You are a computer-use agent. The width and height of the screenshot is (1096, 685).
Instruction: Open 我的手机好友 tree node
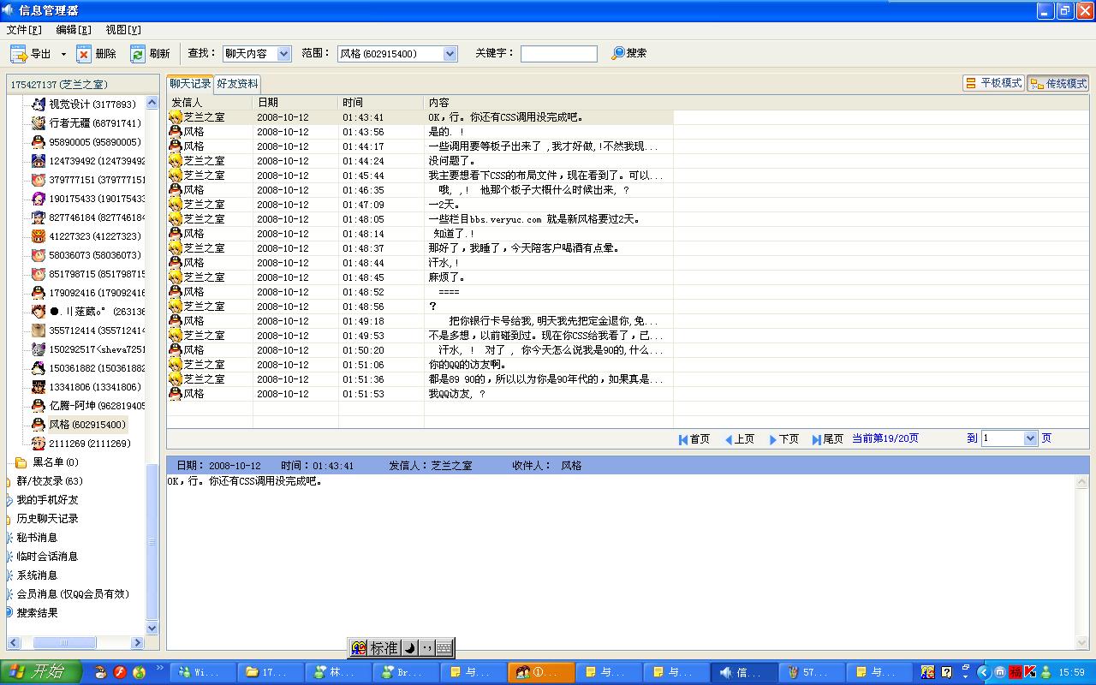(x=47, y=500)
